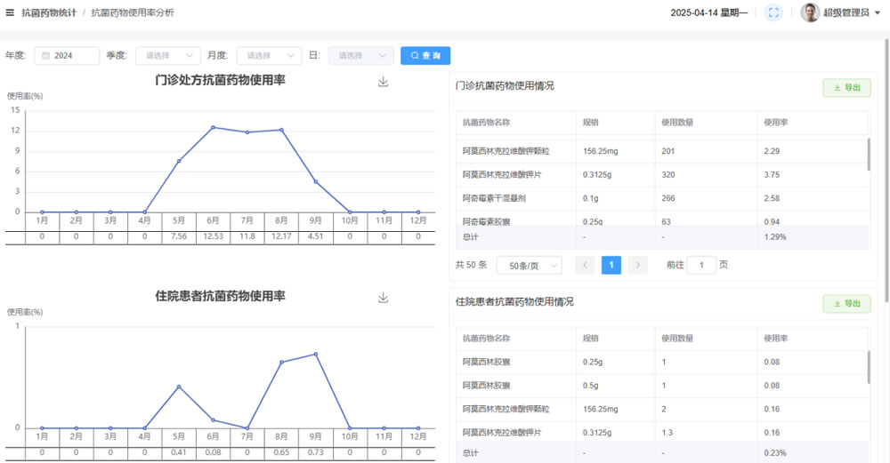Click the 抗菌药物使用率分析 breadcrumb
Viewport: 890px width, 463px height.
[x=133, y=12]
